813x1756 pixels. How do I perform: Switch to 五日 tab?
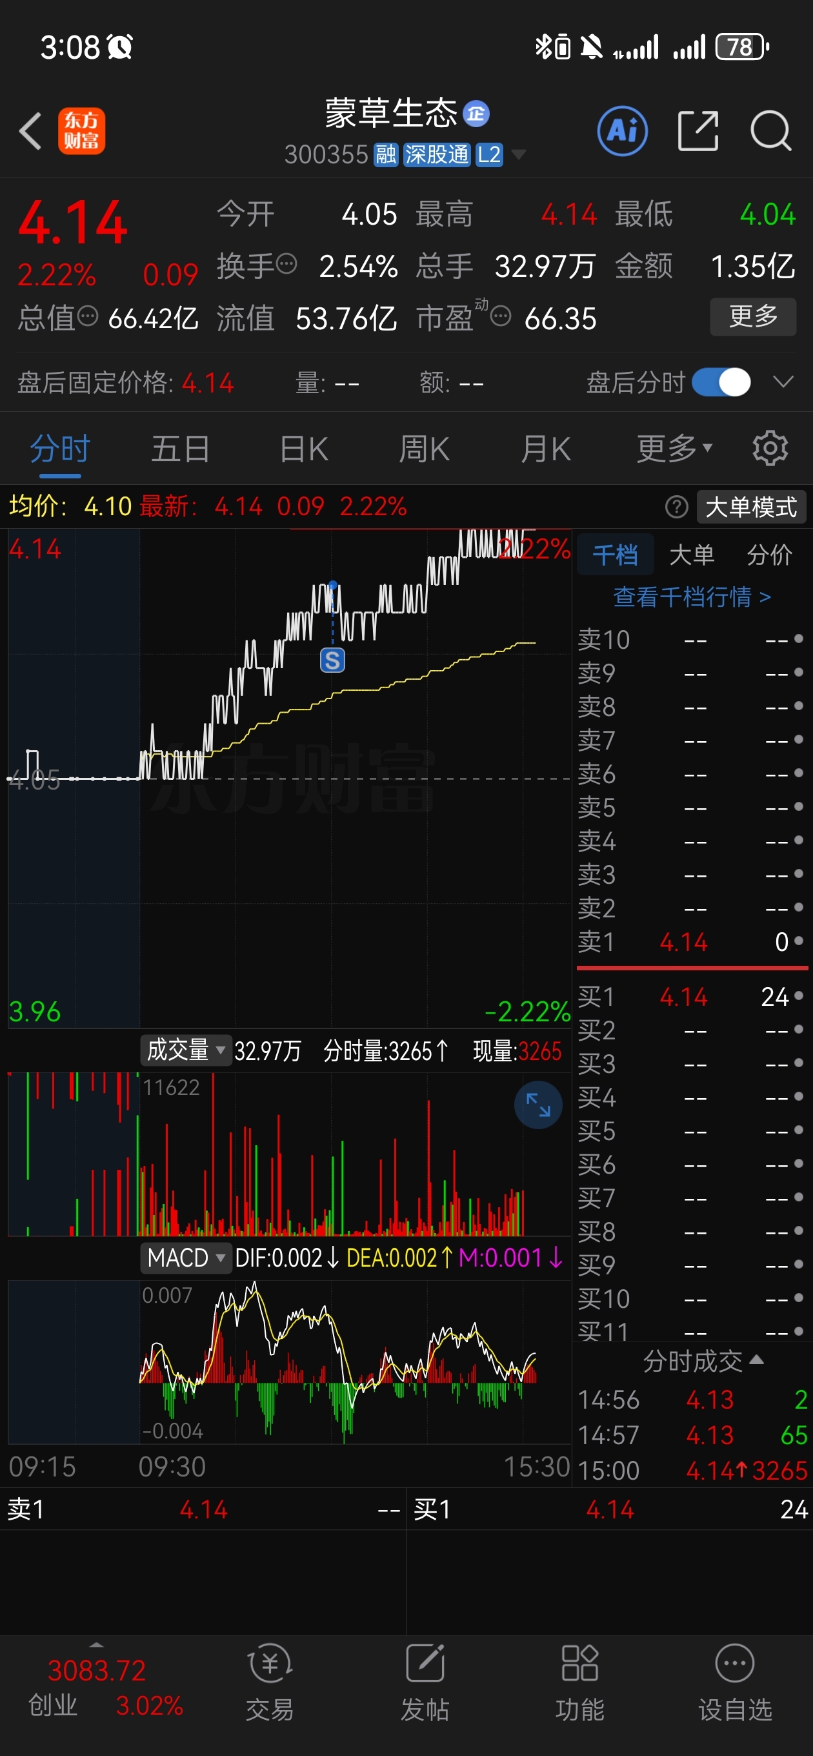pos(180,448)
